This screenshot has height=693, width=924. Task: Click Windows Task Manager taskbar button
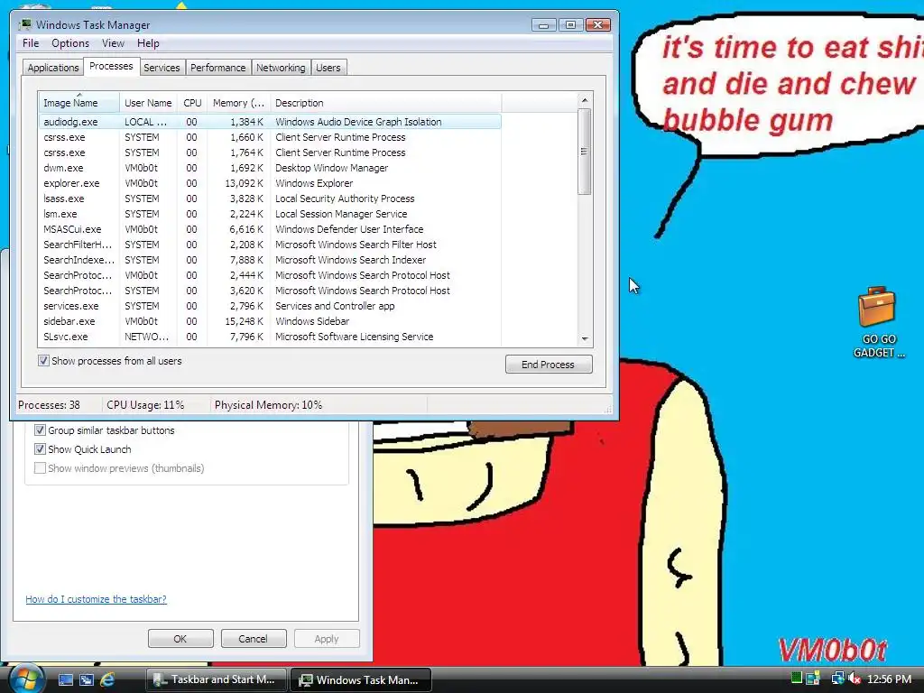click(361, 679)
